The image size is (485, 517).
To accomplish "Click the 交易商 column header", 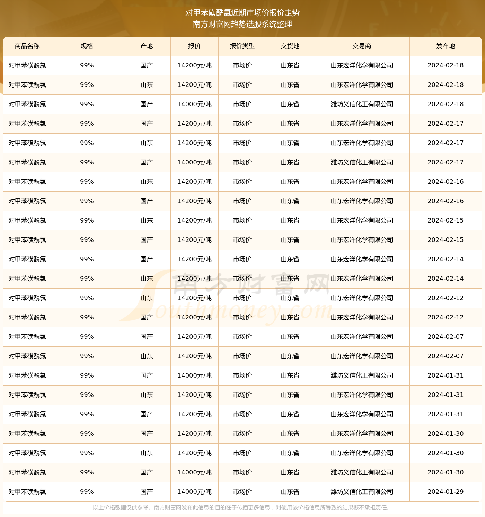I will coord(362,46).
